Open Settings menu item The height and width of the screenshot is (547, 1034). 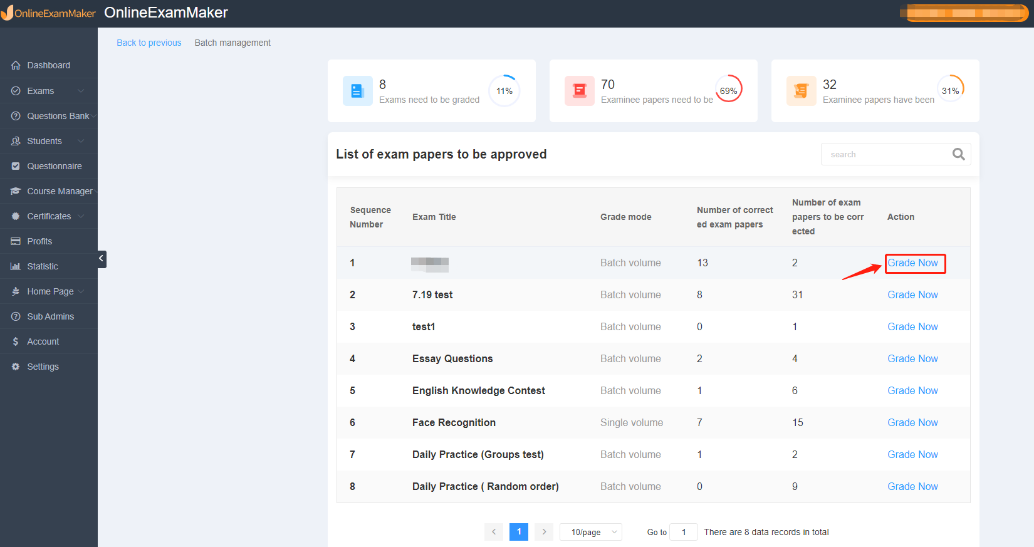[48, 367]
